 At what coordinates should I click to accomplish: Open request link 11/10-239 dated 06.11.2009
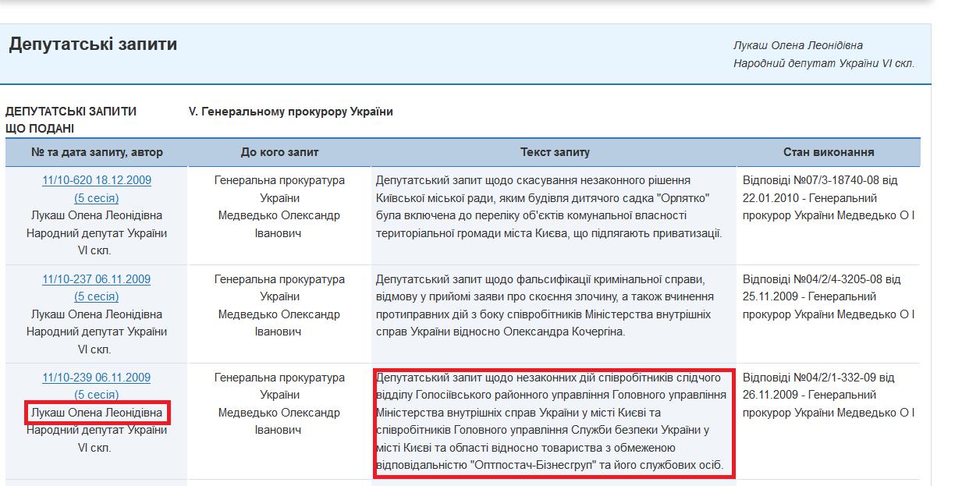97,378
